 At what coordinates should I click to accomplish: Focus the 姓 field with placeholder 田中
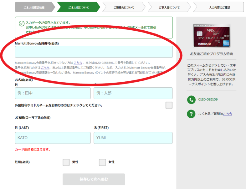coord(53,93)
